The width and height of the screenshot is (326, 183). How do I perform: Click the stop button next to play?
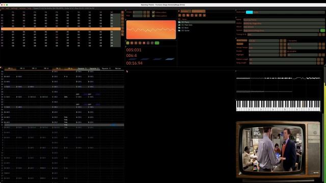pyautogui.click(x=132, y=43)
